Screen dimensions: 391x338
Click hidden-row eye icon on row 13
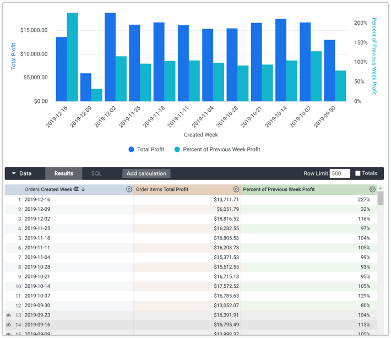9,315
